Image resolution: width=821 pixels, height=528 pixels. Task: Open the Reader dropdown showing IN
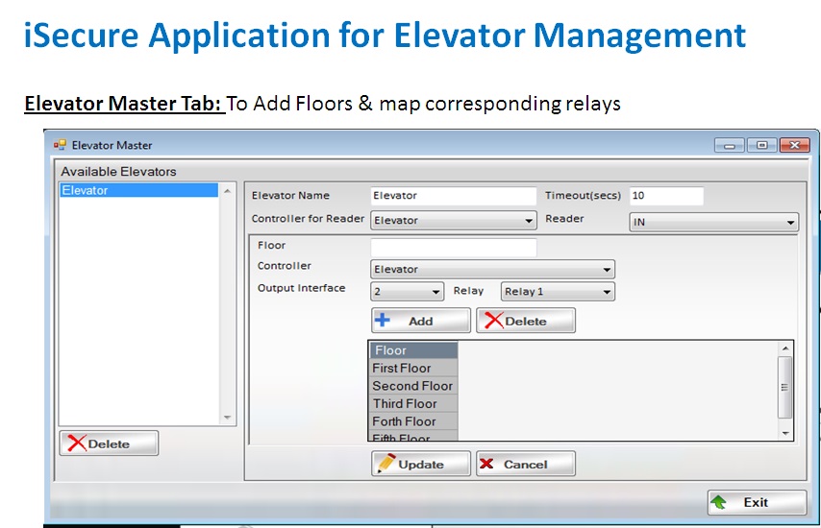[x=713, y=222]
